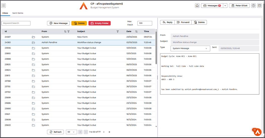Click the filter icon in From column
The height and width of the screenshot is (138, 265).
pyautogui.click(x=68, y=31)
